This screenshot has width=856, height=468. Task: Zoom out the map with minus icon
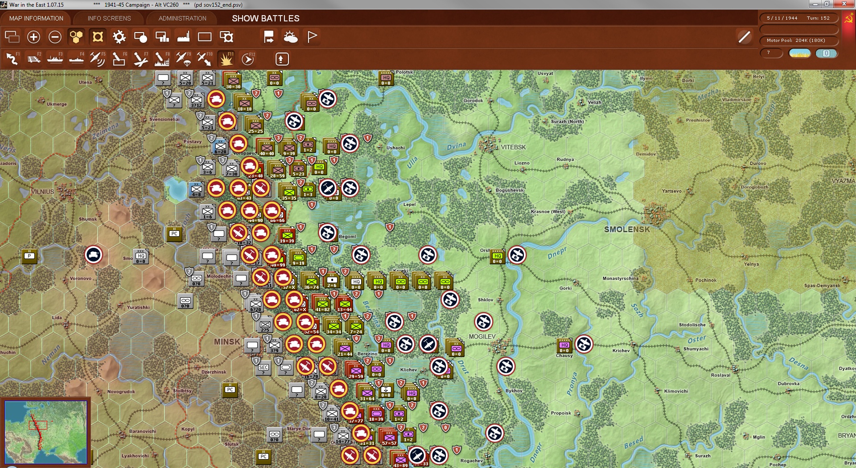click(55, 37)
